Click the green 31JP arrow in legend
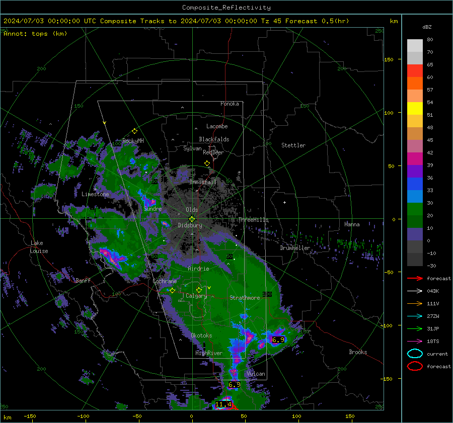453x423 pixels. (415, 328)
